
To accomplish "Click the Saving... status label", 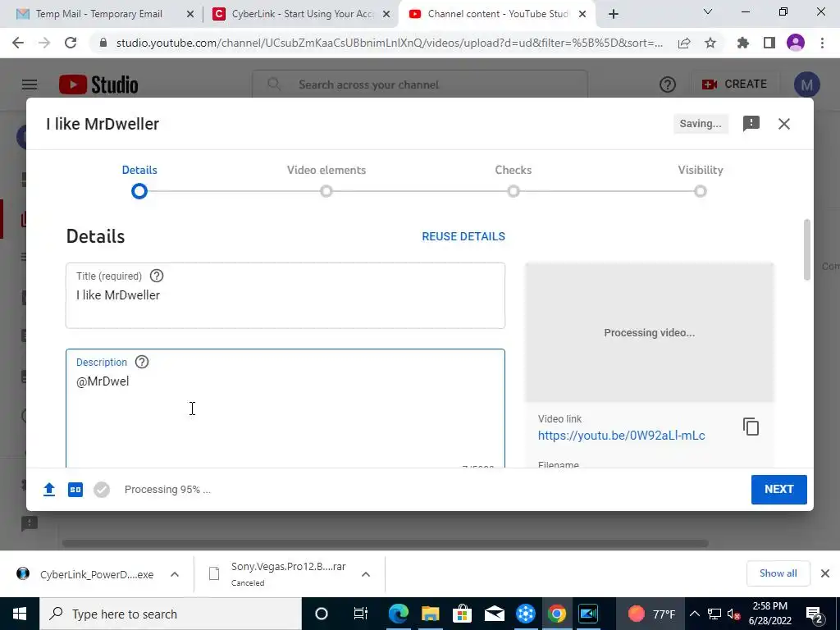I will (x=701, y=124).
